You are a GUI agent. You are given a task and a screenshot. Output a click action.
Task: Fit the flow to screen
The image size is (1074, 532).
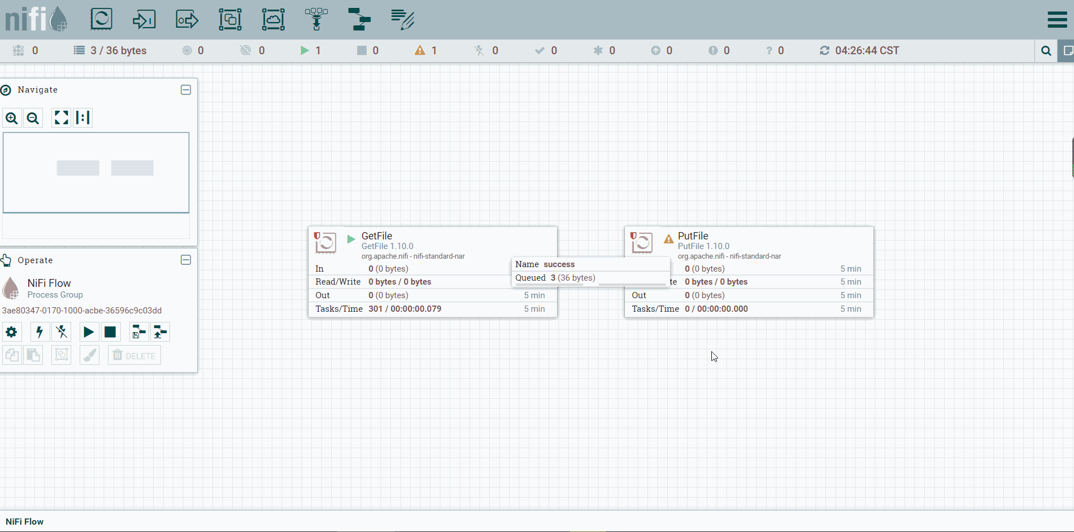click(61, 117)
